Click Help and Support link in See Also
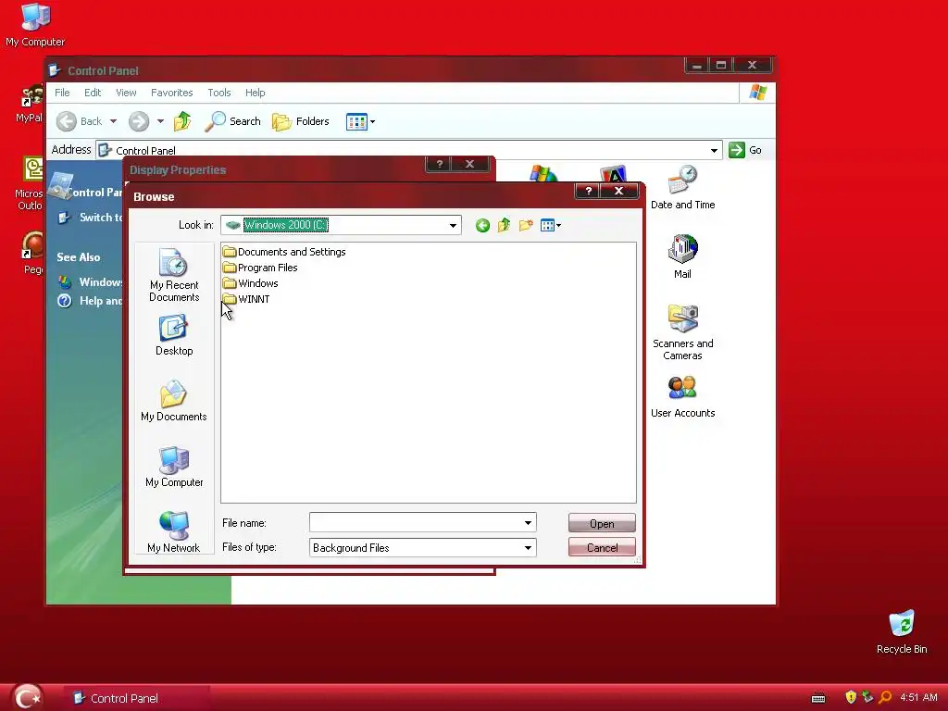The image size is (948, 711). click(90, 301)
